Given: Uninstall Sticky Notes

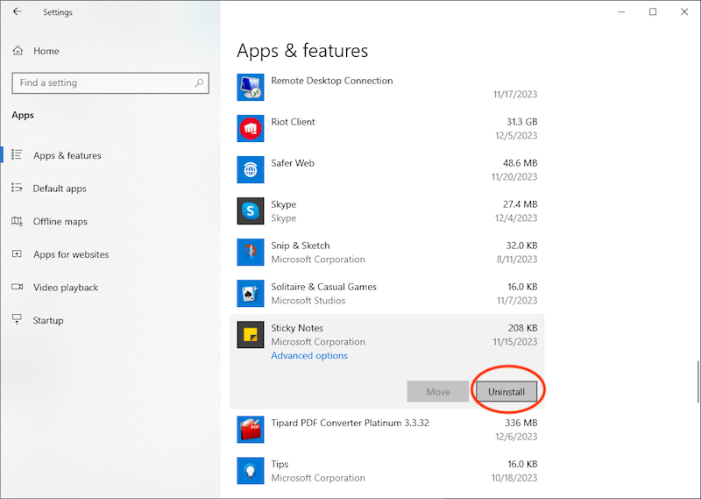Looking at the screenshot, I should pyautogui.click(x=506, y=392).
